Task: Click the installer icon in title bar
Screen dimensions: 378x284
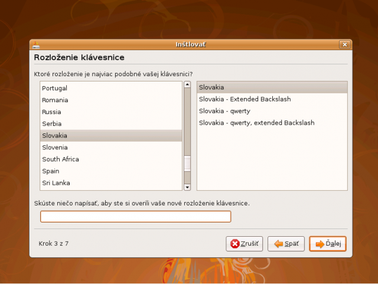Action: pyautogui.click(x=36, y=45)
